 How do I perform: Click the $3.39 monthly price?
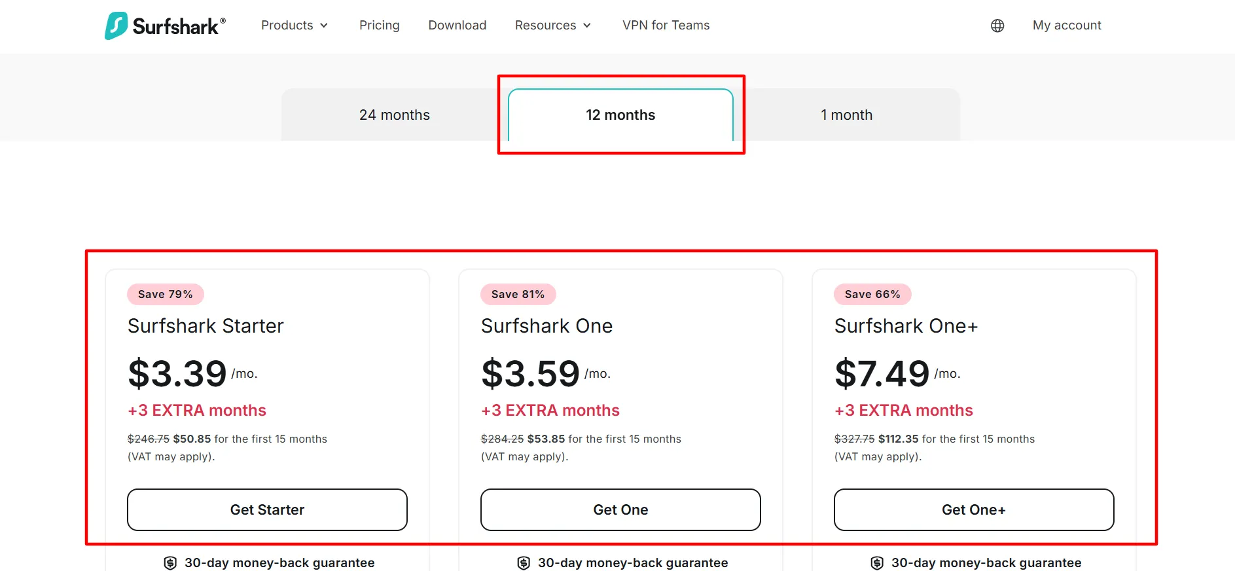pyautogui.click(x=192, y=373)
